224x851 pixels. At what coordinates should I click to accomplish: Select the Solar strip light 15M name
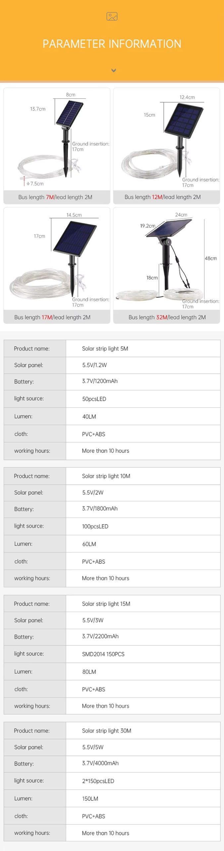point(106,604)
